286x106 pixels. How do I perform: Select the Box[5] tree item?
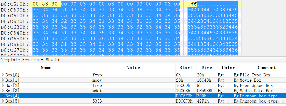(x=12, y=101)
